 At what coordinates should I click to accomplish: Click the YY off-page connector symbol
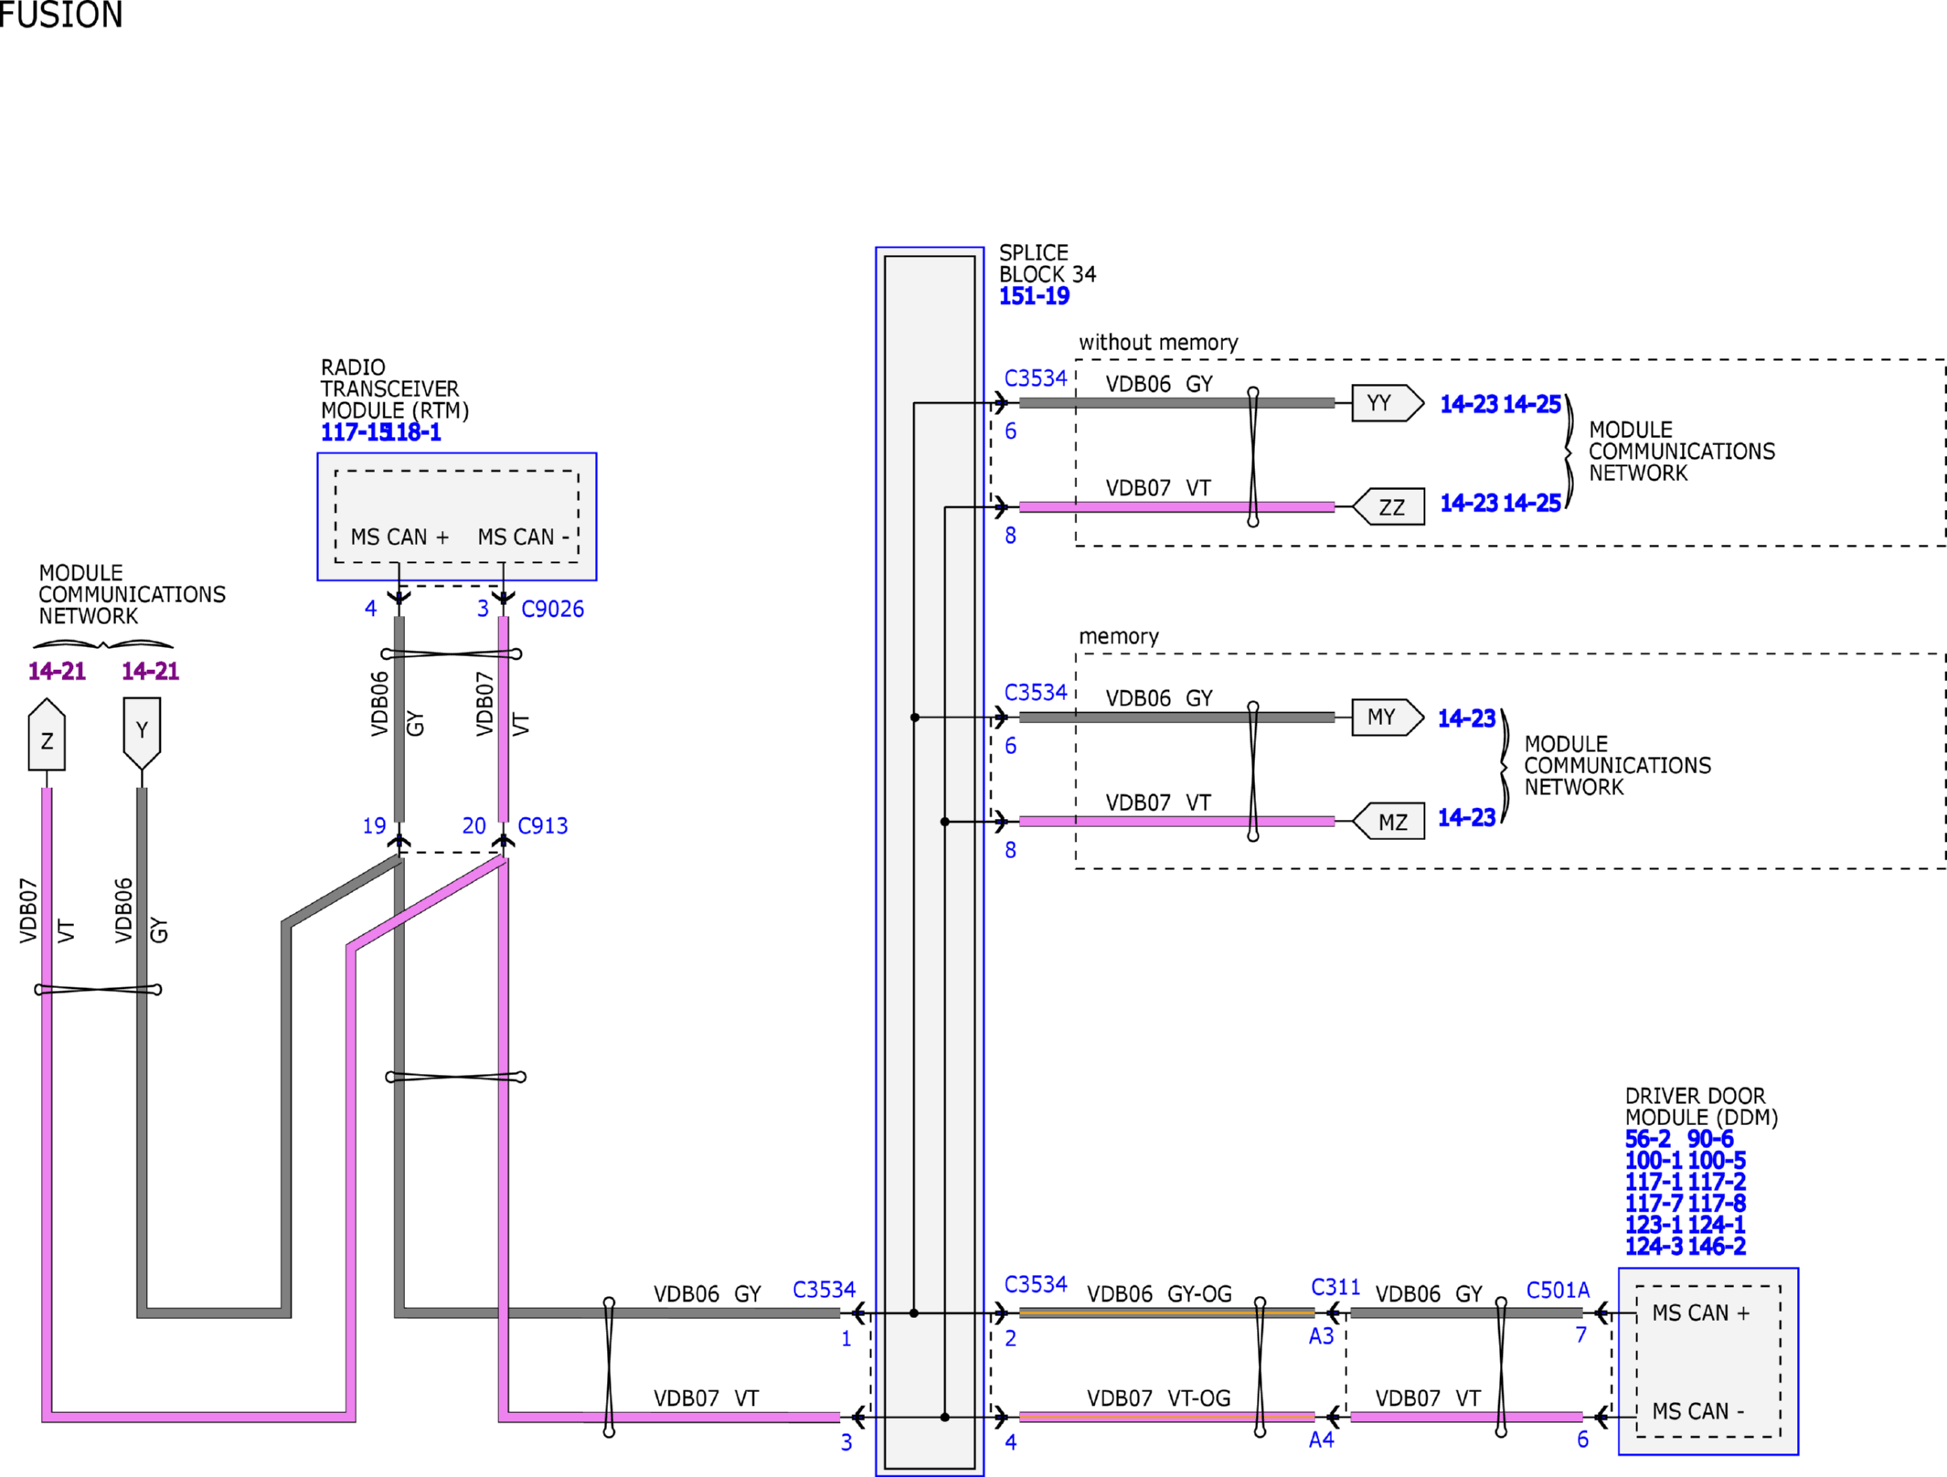[x=1388, y=403]
